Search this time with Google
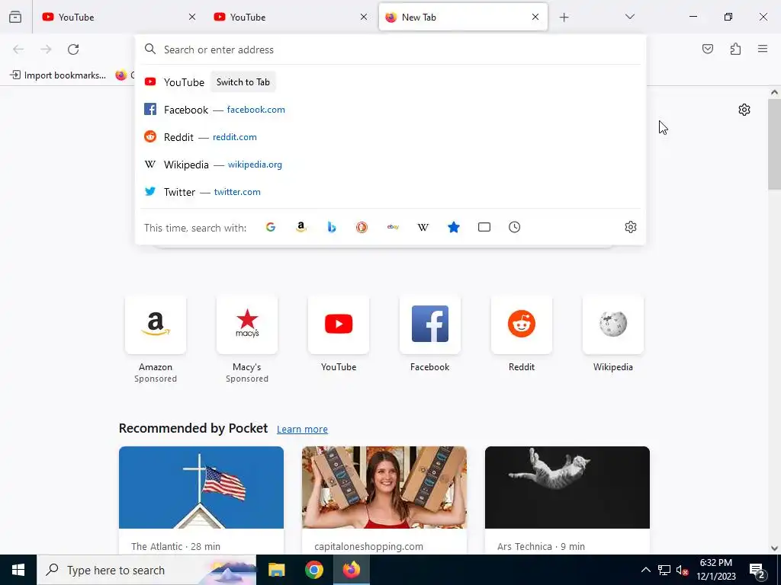781x585 pixels. (271, 227)
